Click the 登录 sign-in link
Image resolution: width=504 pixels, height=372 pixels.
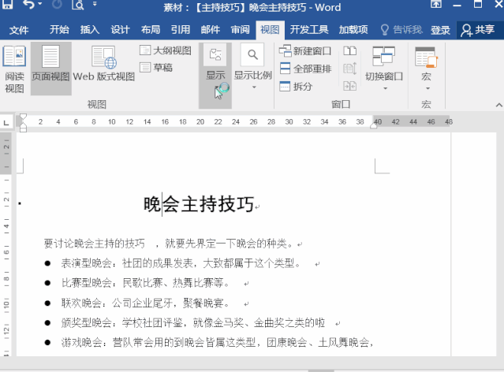[x=440, y=30]
